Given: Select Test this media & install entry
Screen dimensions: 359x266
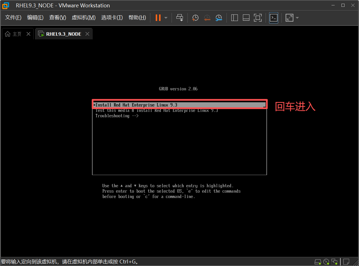Looking at the screenshot, I should click(x=157, y=110).
